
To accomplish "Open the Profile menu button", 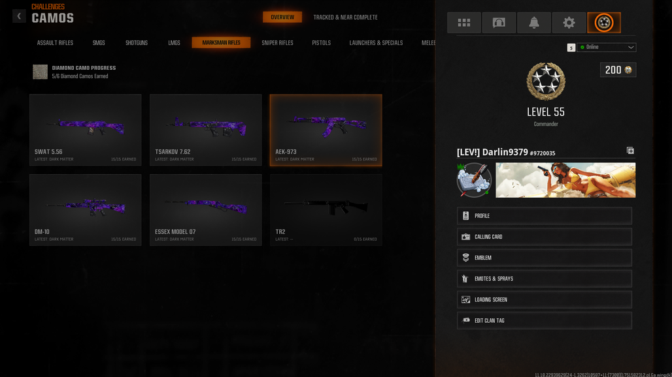I will (545, 216).
